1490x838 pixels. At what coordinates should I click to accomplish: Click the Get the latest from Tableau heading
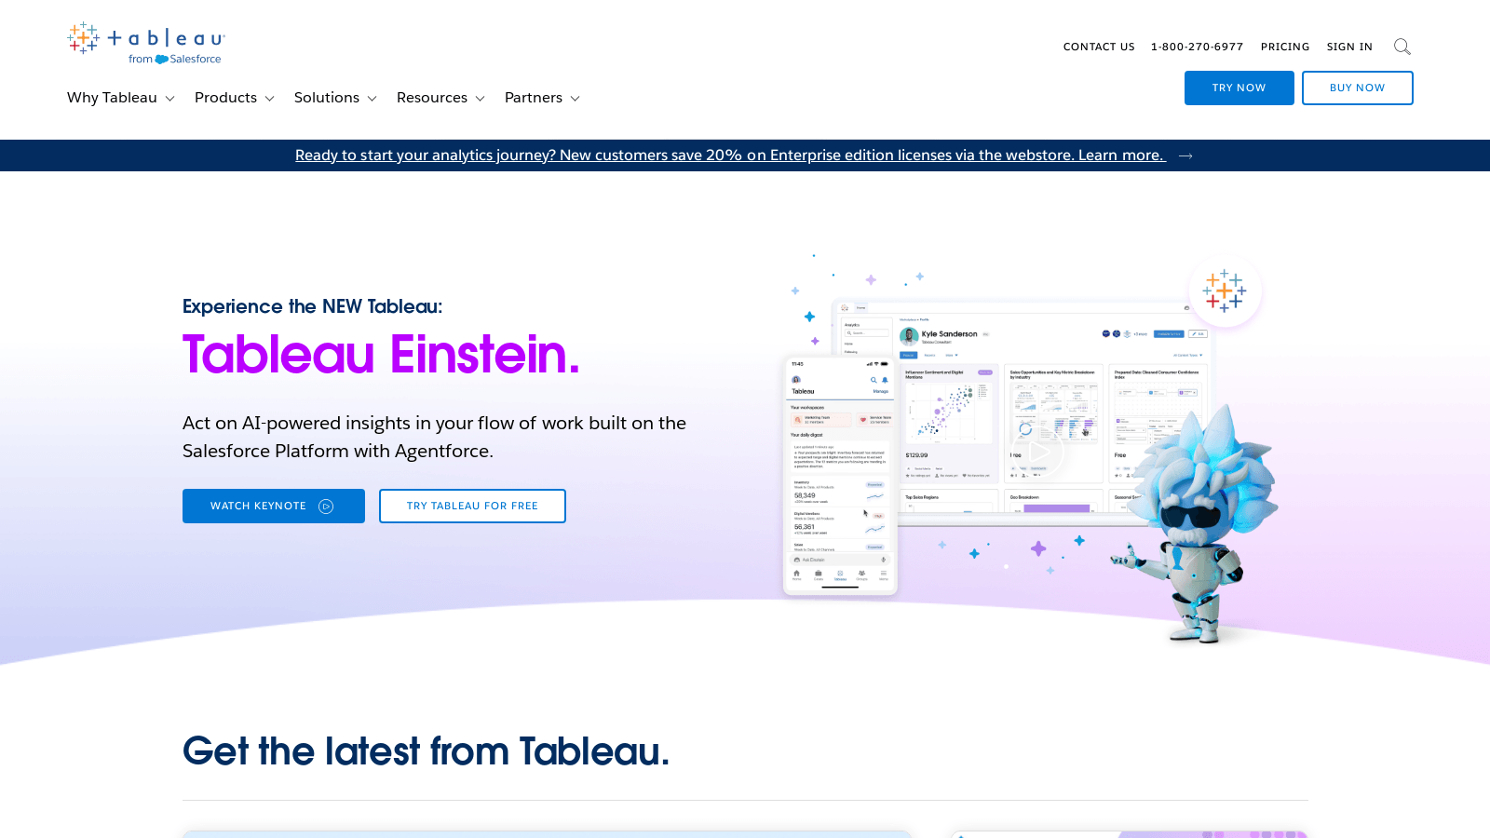click(x=426, y=751)
